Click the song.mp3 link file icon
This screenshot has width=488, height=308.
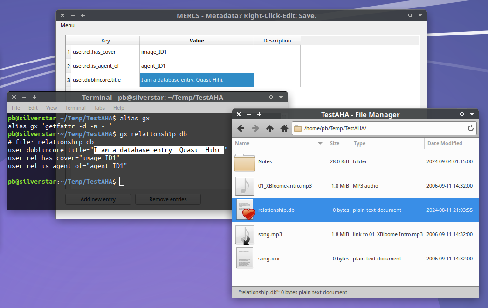tap(245, 235)
